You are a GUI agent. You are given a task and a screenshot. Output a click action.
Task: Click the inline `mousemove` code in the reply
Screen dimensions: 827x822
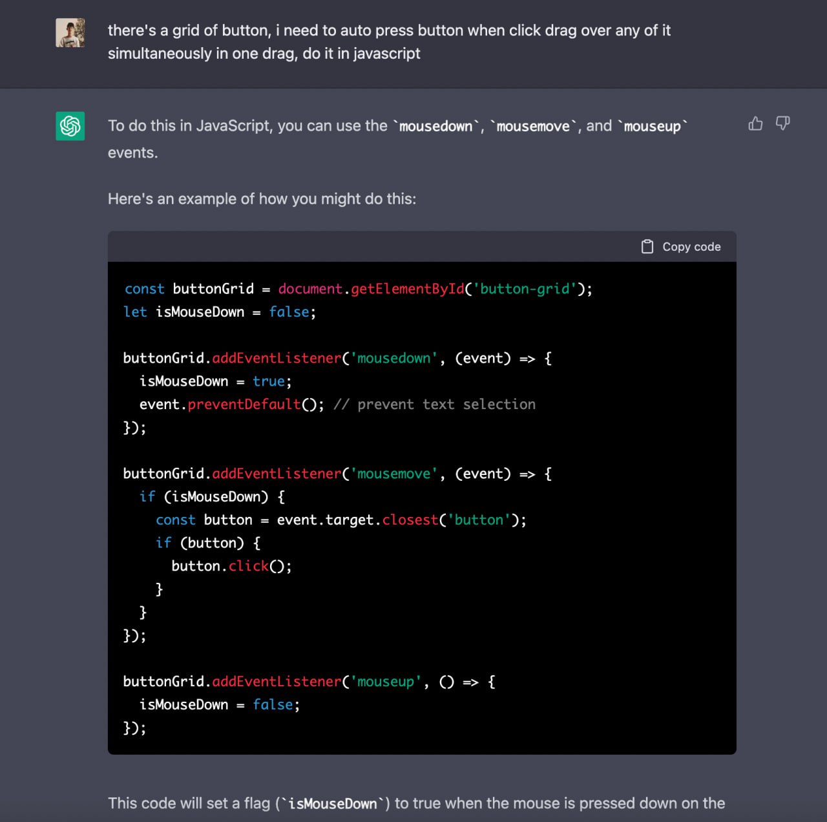tap(533, 126)
